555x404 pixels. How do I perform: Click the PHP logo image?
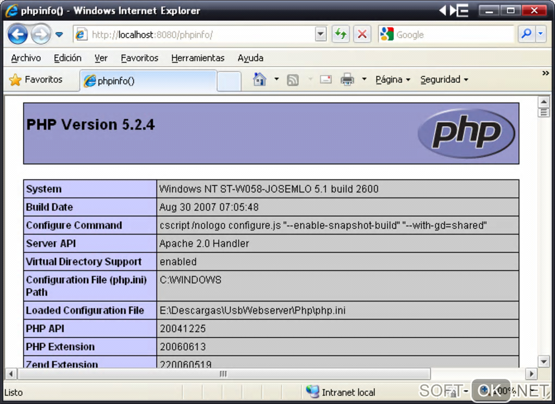click(x=466, y=133)
